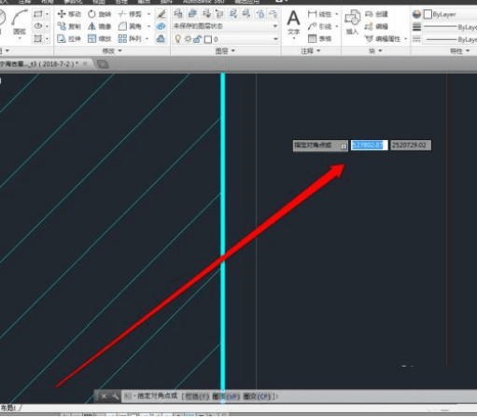Toggle layer 0 on/off light bulb
Screen dimensions: 477x417
(x=178, y=39)
